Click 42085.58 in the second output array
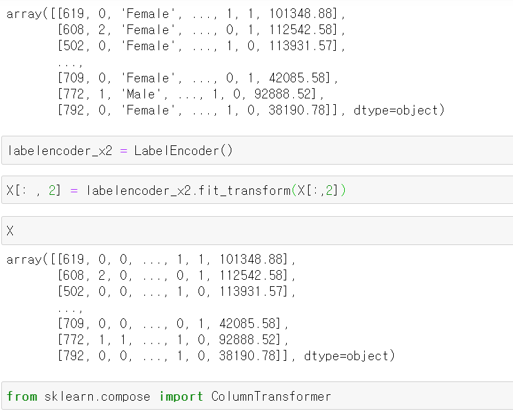The height and width of the screenshot is (420, 513). (x=247, y=324)
